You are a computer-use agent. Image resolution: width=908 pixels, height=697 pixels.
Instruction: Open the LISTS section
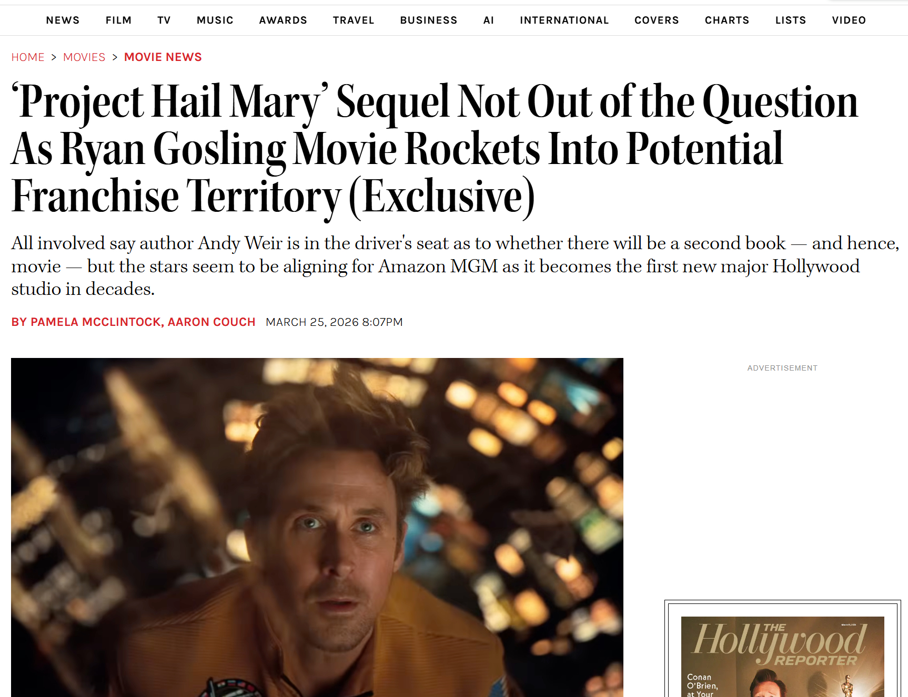click(x=791, y=20)
